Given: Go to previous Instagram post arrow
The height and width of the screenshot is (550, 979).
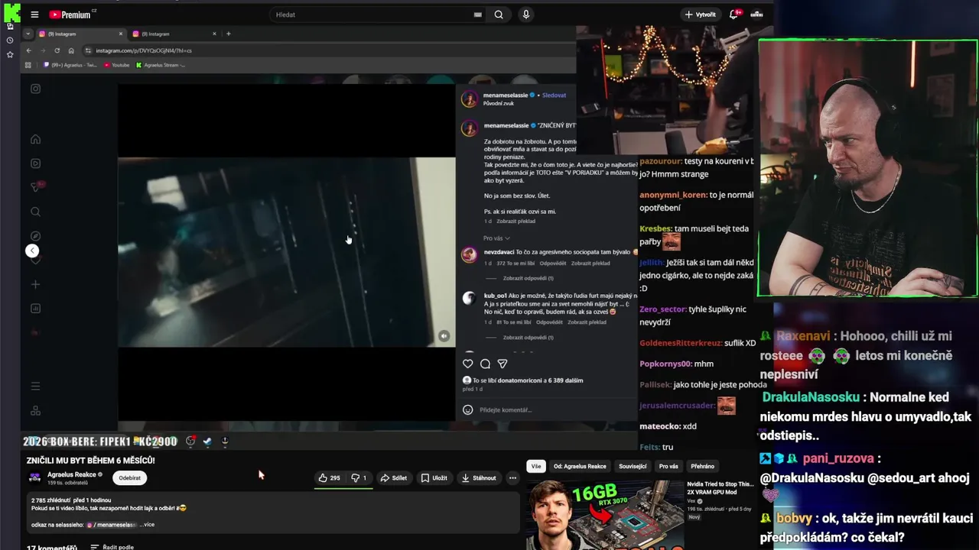Looking at the screenshot, I should pyautogui.click(x=32, y=251).
